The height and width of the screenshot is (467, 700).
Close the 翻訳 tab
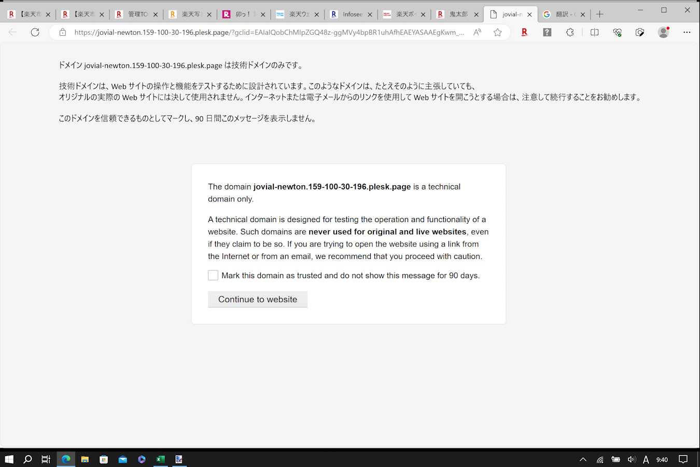click(x=583, y=15)
